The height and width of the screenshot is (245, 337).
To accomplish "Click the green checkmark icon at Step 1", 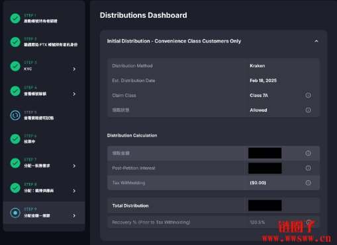I will pyautogui.click(x=15, y=18).
